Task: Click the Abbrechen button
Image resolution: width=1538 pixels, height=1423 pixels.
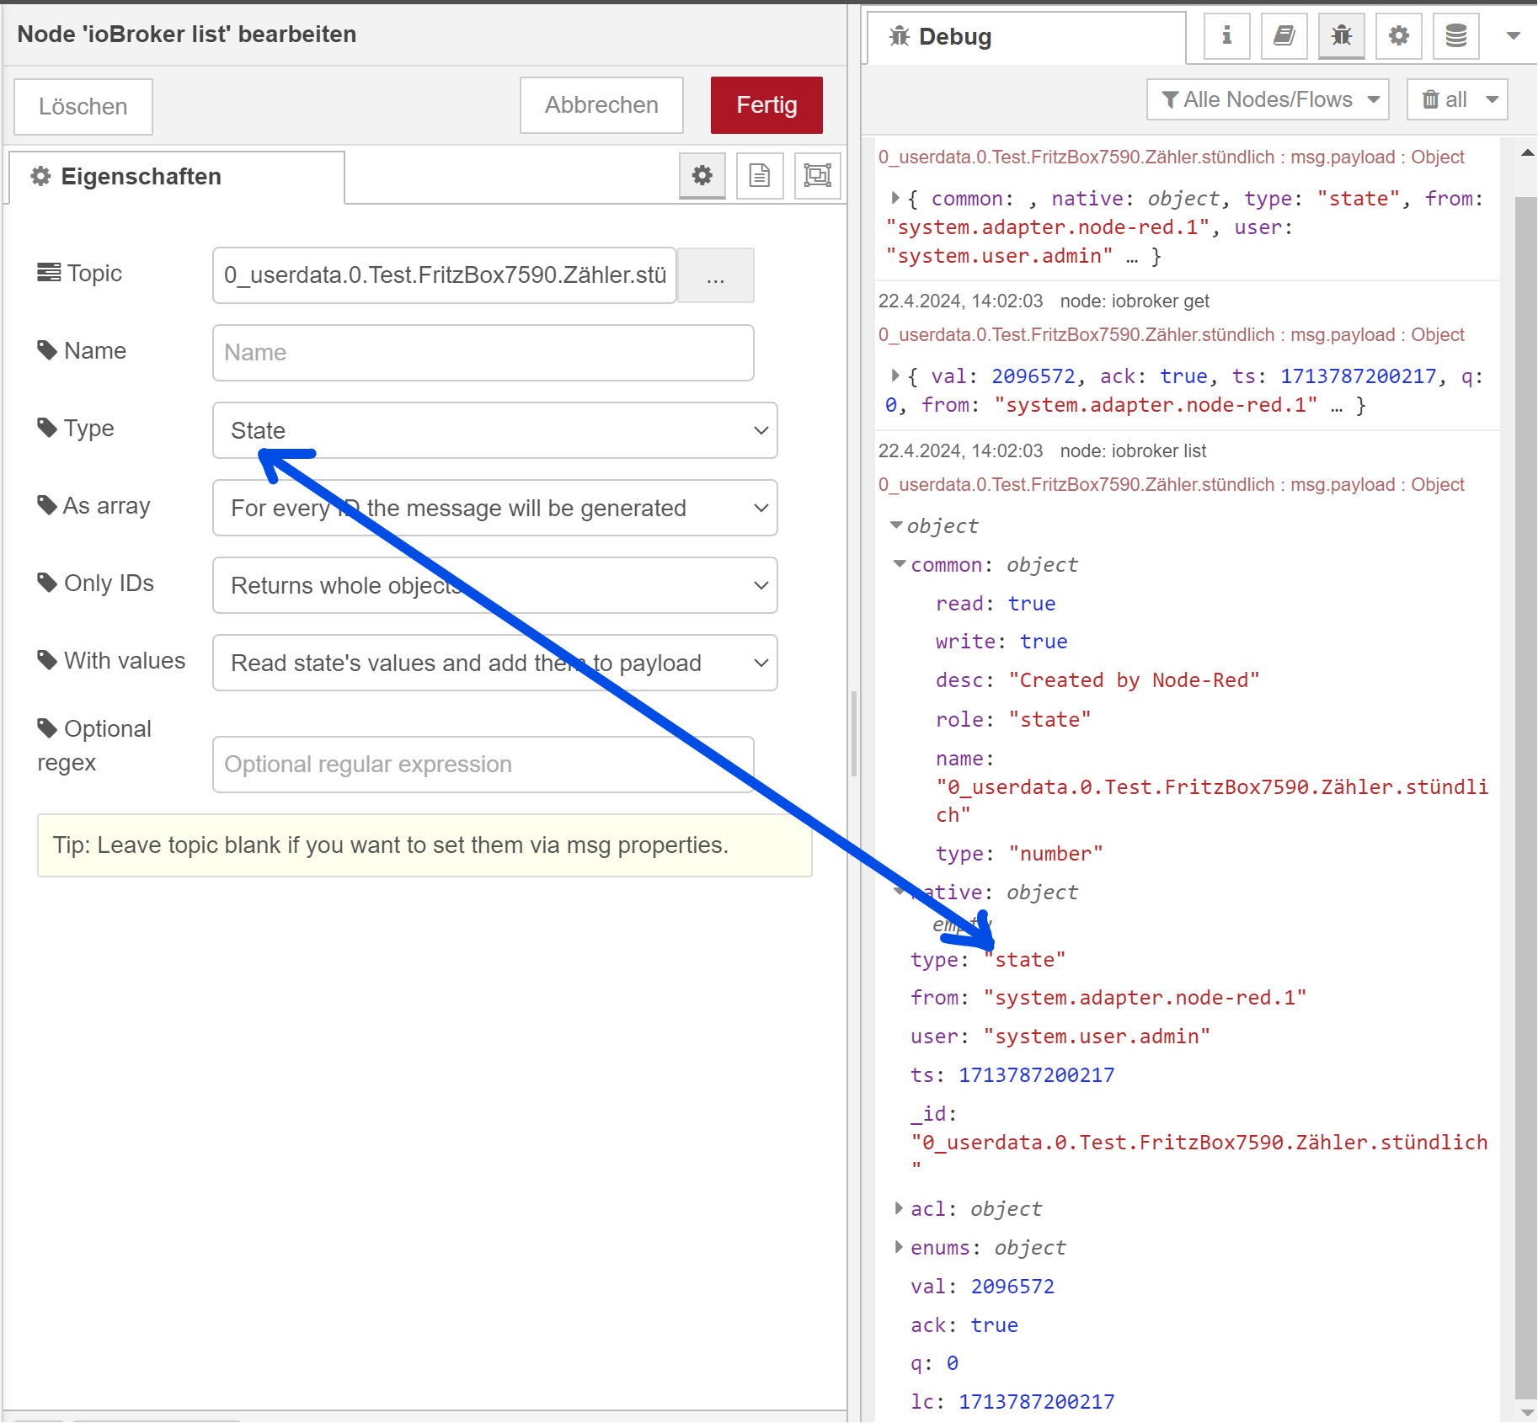Action: (601, 105)
